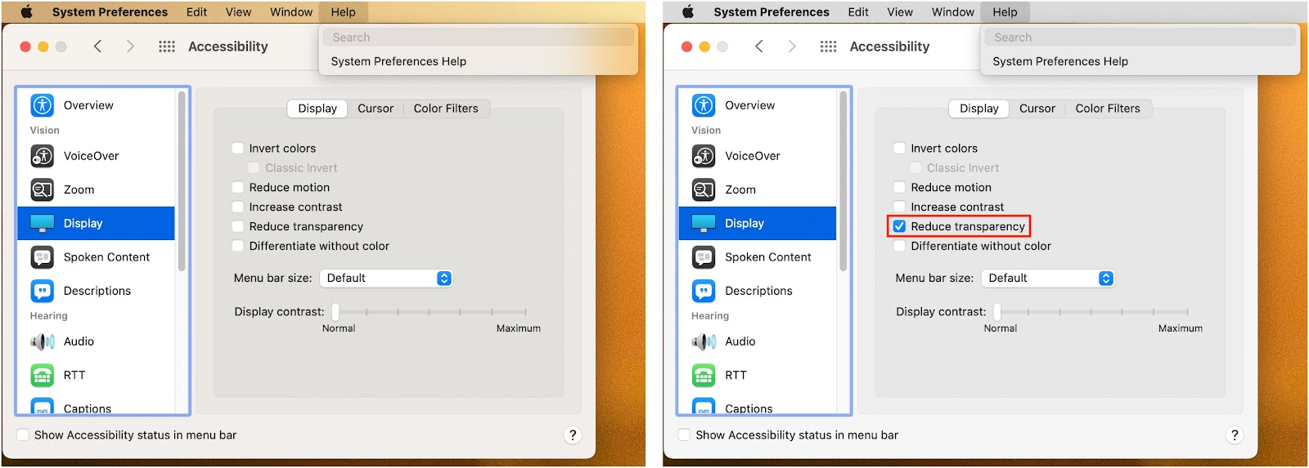Open System Preferences app menu, left window
Viewport: 1309px width, 468px height.
click(x=110, y=12)
